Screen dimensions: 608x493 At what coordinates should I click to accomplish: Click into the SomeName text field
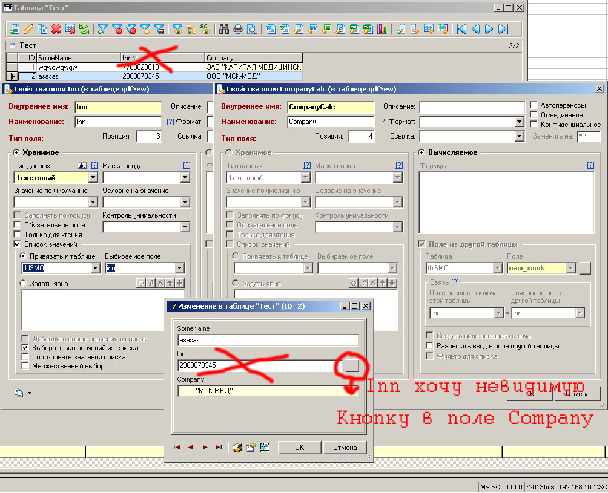[268, 340]
